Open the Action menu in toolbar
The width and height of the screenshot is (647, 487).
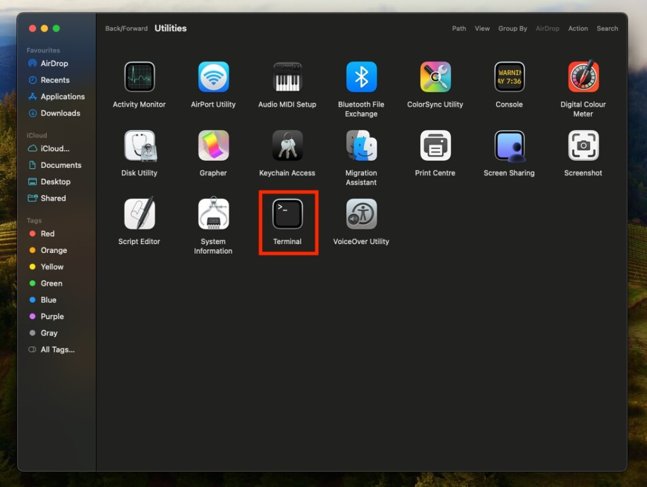577,28
